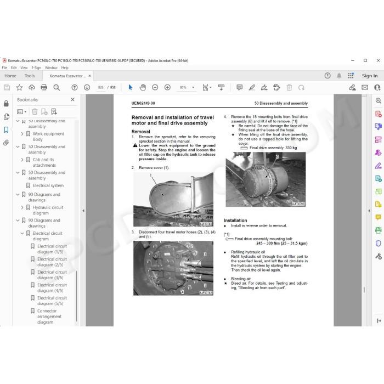This screenshot has height=384, width=384.
Task: Expand the right tools pane arrow
Action: 369,211
